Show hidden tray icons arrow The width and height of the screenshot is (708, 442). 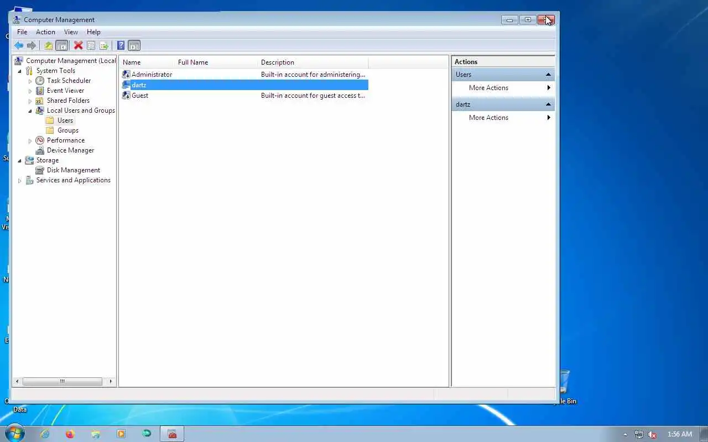[626, 434]
